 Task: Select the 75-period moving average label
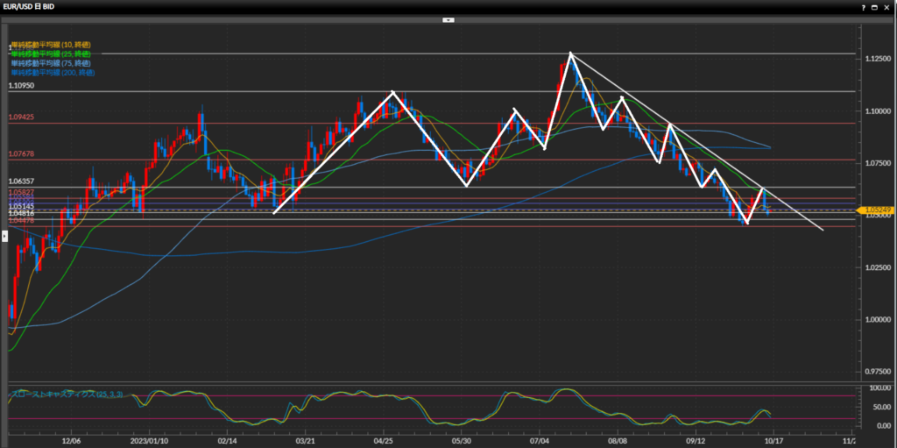[51, 63]
